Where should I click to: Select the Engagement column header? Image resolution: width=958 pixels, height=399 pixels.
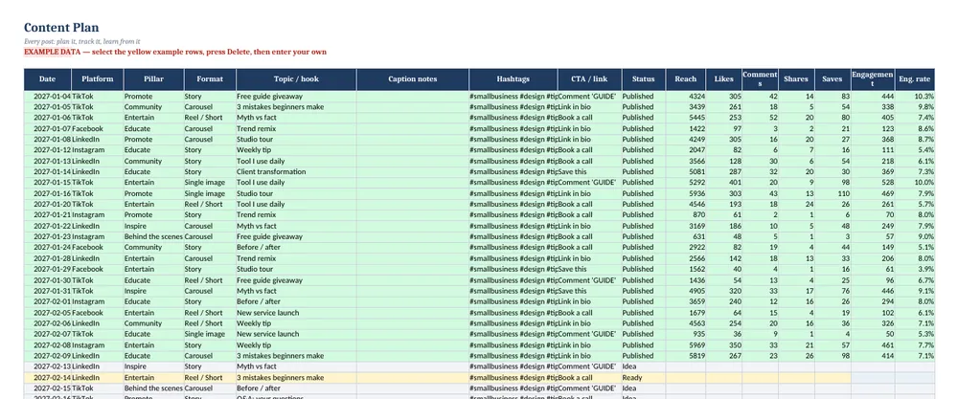click(873, 79)
